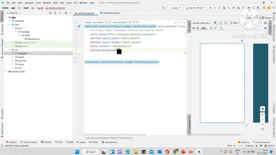Image resolution: width=276 pixels, height=155 pixels.
Task: Click the Windows Start button
Action: tap(77, 152)
